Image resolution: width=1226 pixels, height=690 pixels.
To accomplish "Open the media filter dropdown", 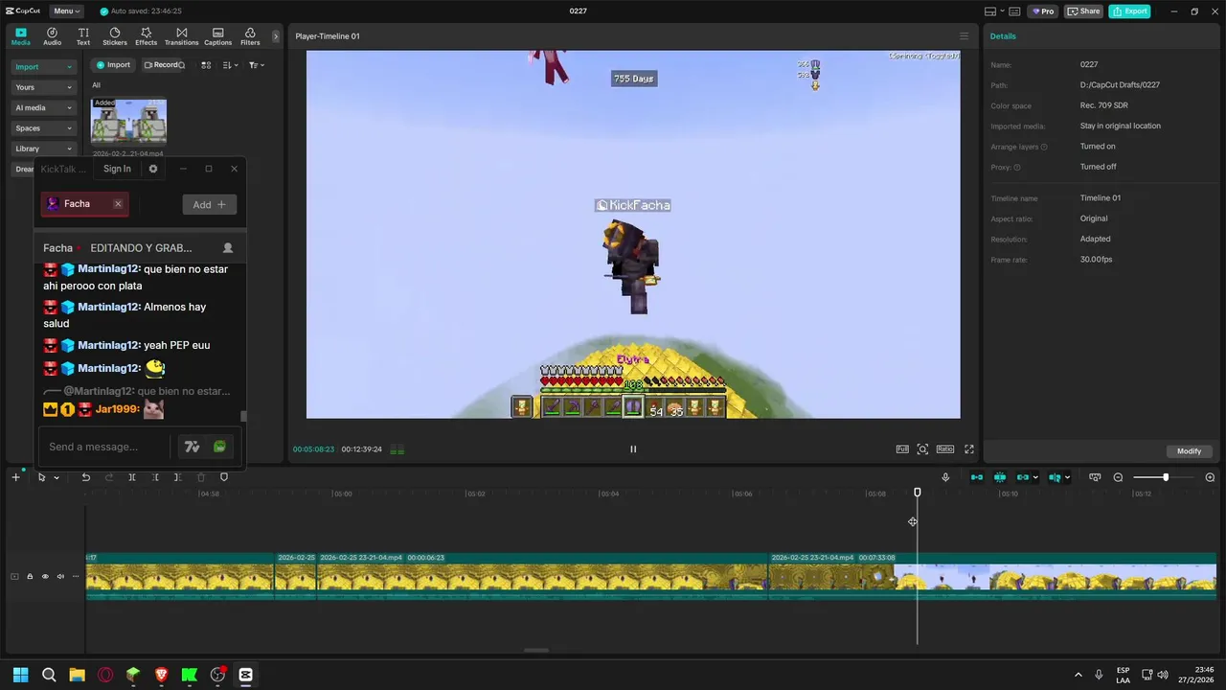I will click(x=257, y=65).
